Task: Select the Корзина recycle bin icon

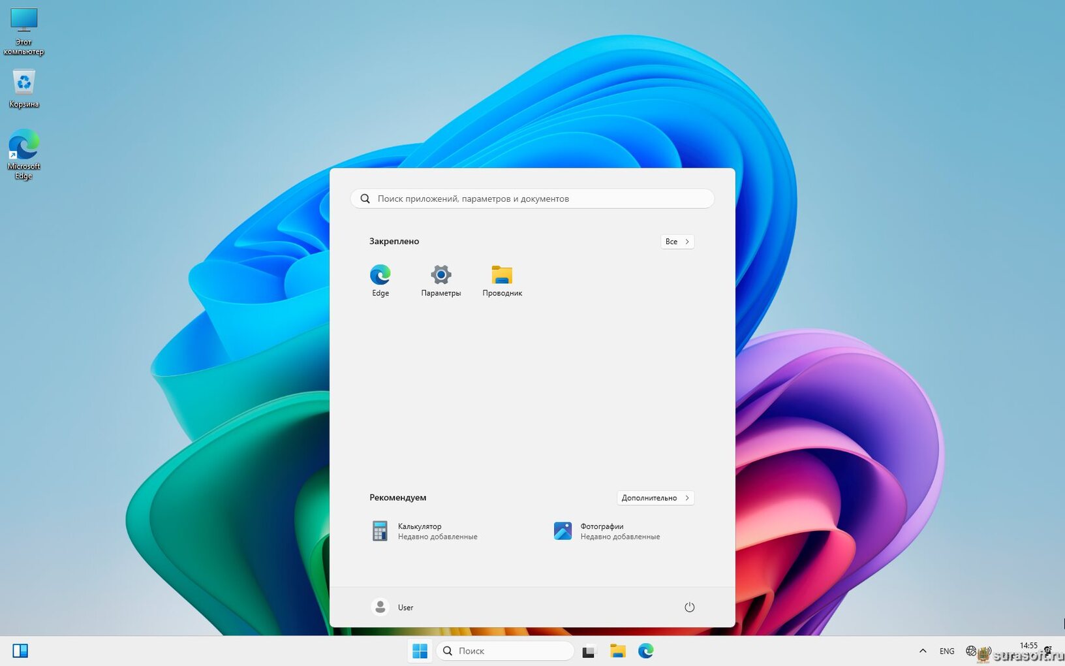Action: tap(24, 88)
